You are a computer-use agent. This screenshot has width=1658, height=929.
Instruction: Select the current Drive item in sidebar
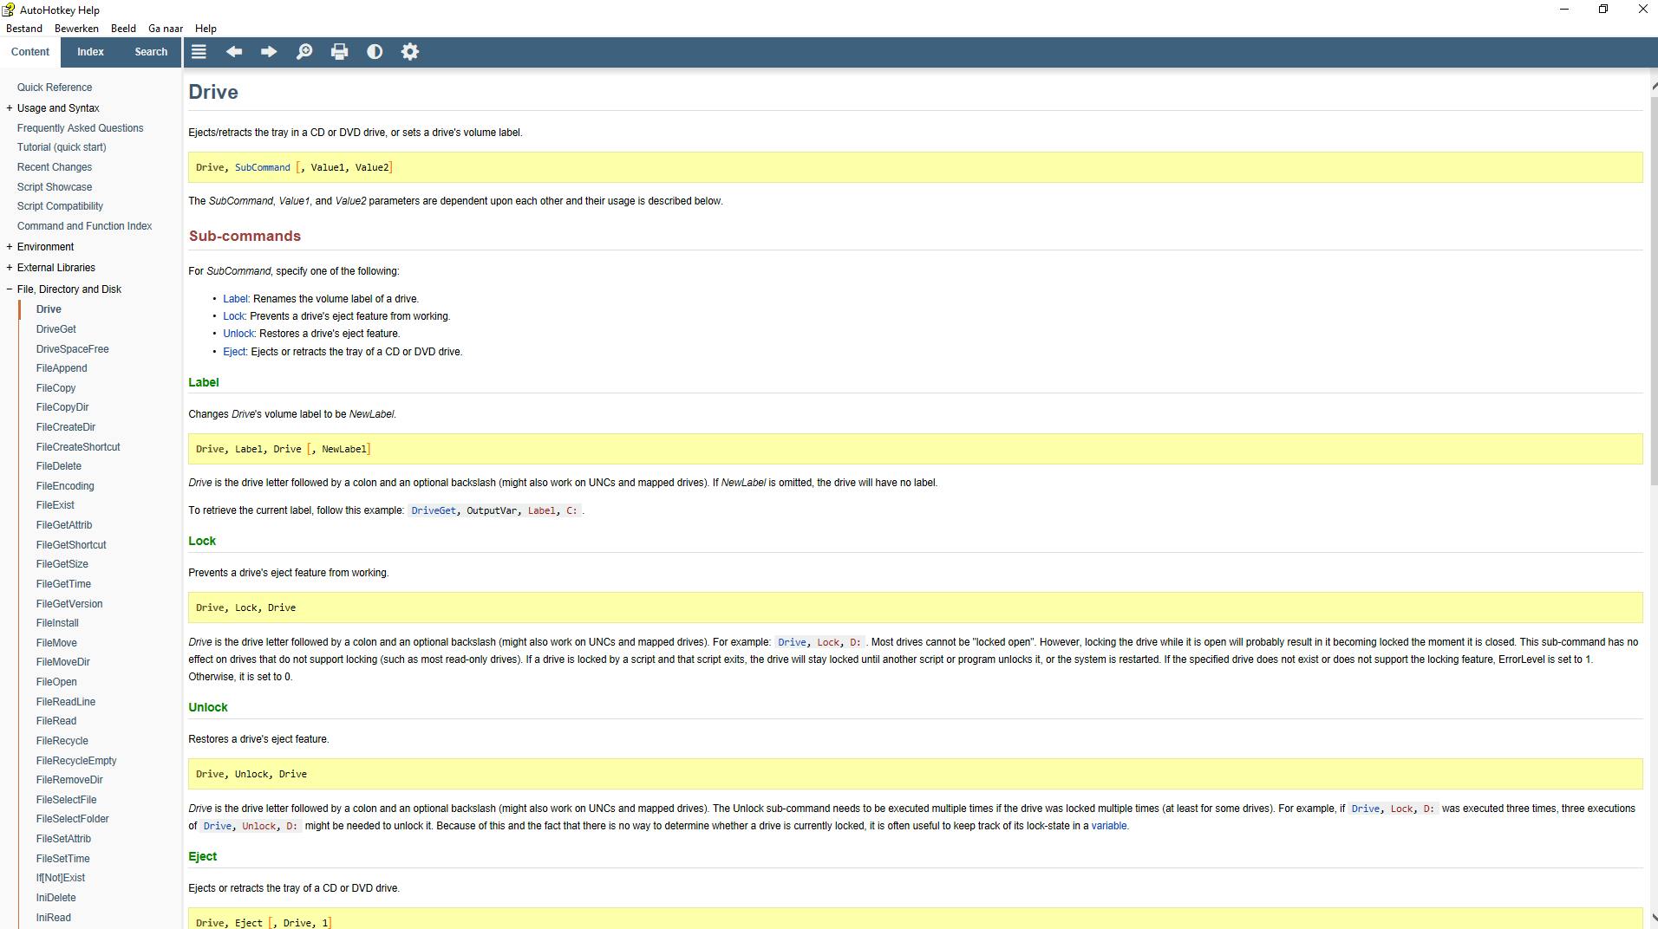[x=49, y=309]
